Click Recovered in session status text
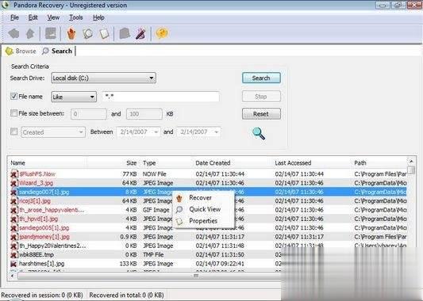 click(x=42, y=295)
